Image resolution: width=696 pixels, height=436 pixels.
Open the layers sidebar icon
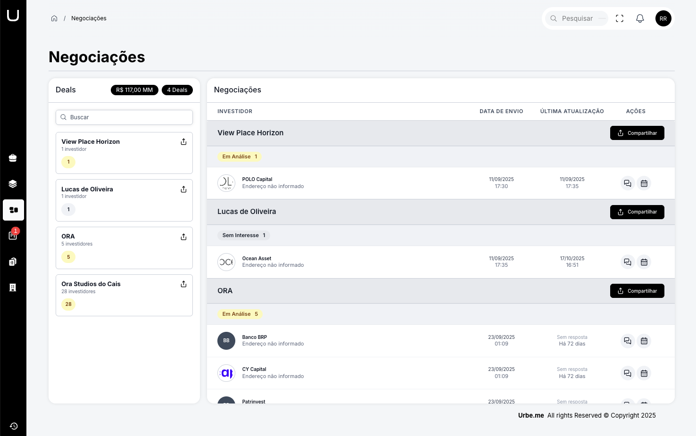[13, 184]
